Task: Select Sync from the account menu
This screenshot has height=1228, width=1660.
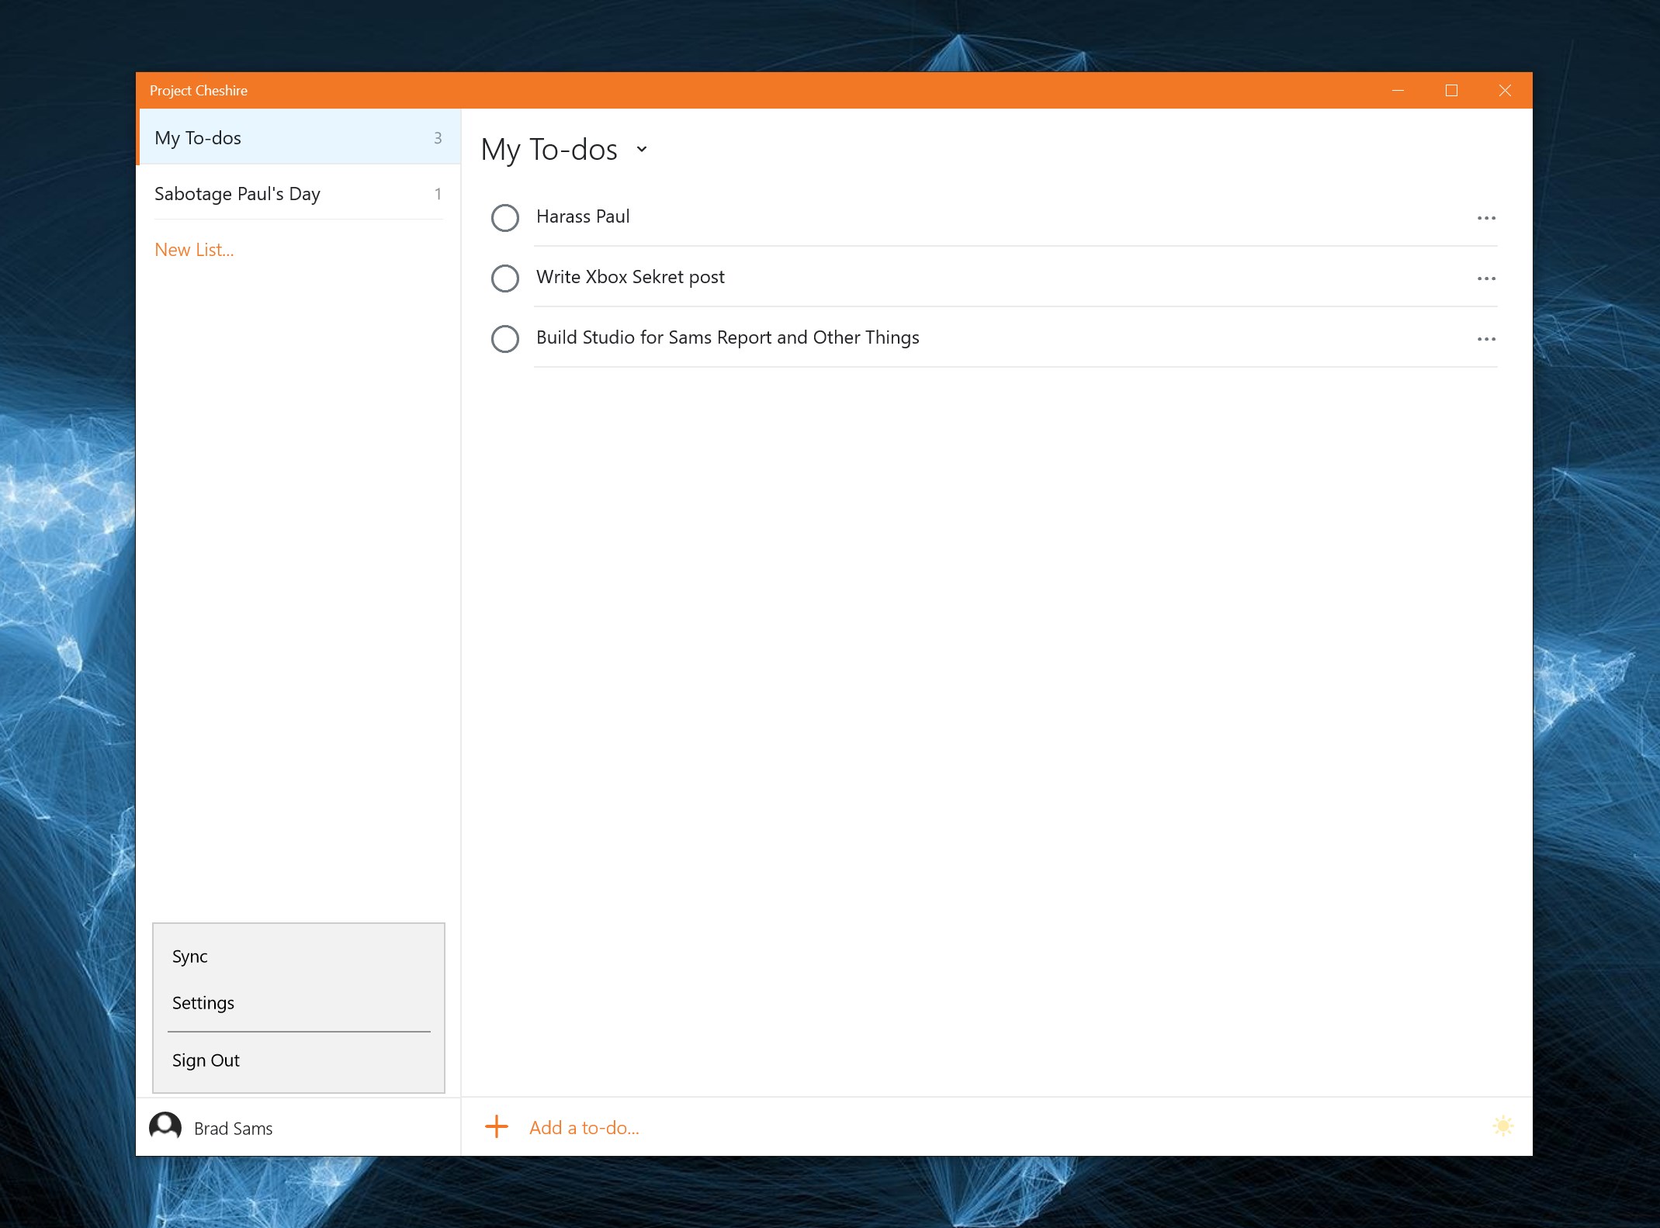Action: tap(190, 956)
